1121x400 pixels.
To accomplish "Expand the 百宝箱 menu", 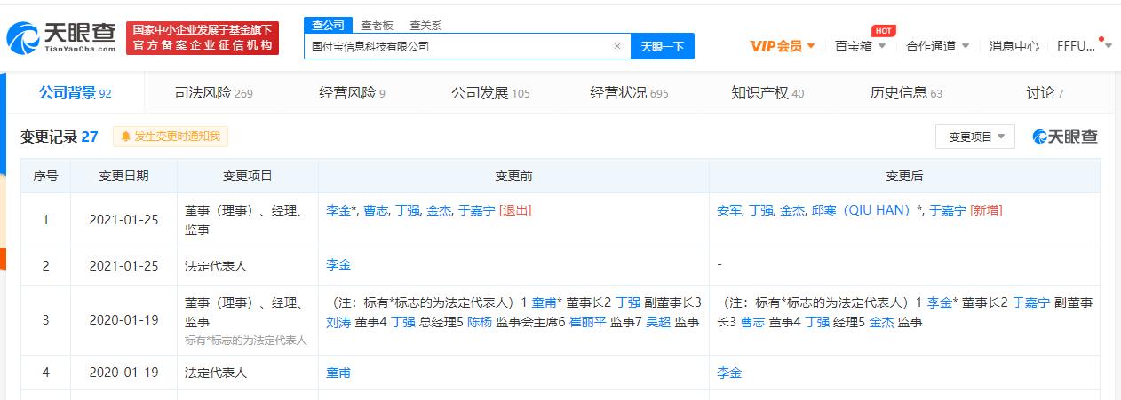I will click(x=861, y=46).
